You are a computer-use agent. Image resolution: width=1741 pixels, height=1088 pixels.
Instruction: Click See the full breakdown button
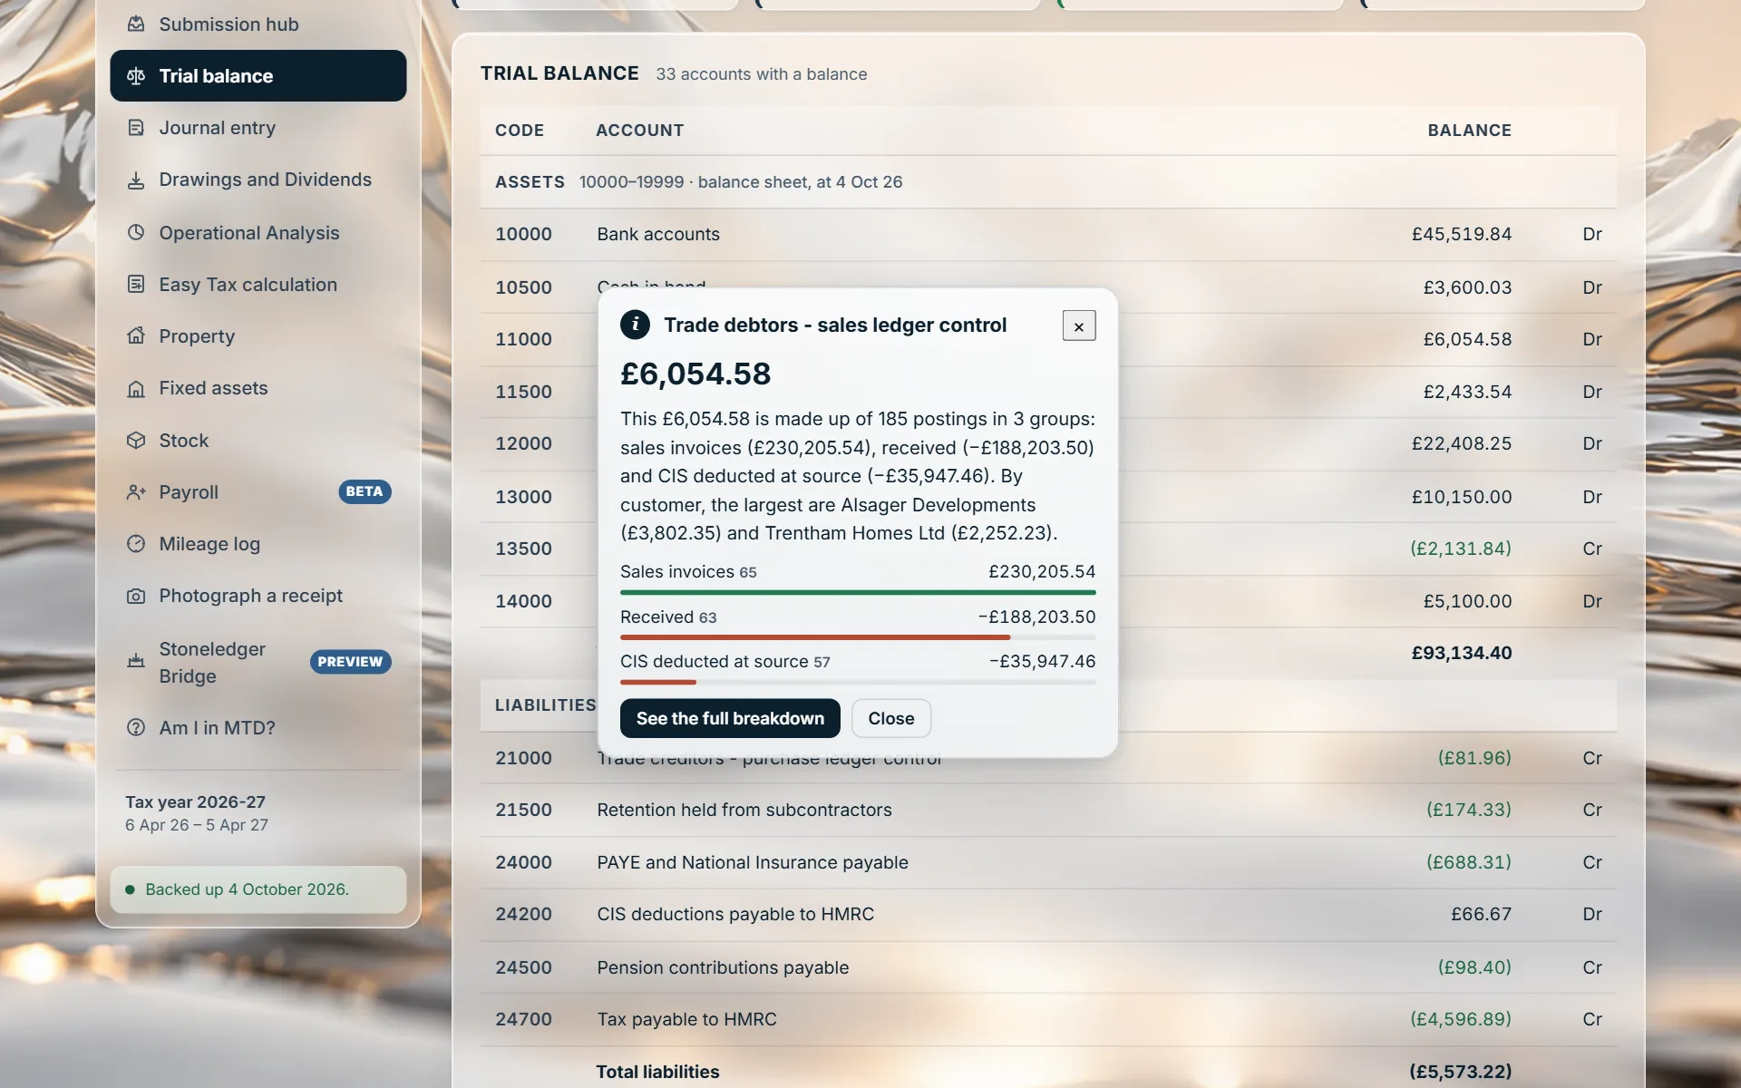point(730,719)
